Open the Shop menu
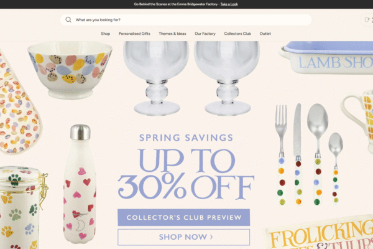The width and height of the screenshot is (373, 249). (106, 34)
